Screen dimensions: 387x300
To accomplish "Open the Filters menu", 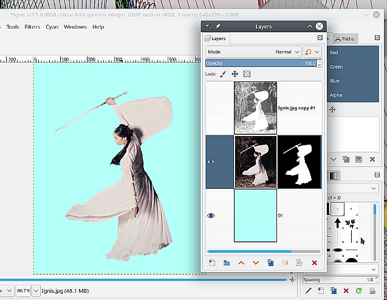I will 32,27.
